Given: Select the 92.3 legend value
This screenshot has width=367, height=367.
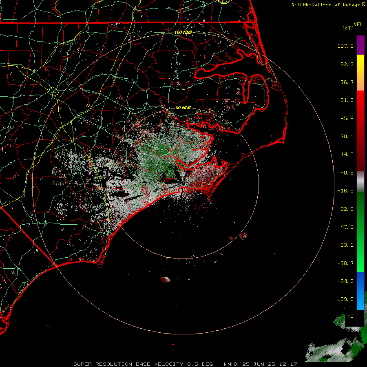Looking at the screenshot, I should tap(347, 64).
